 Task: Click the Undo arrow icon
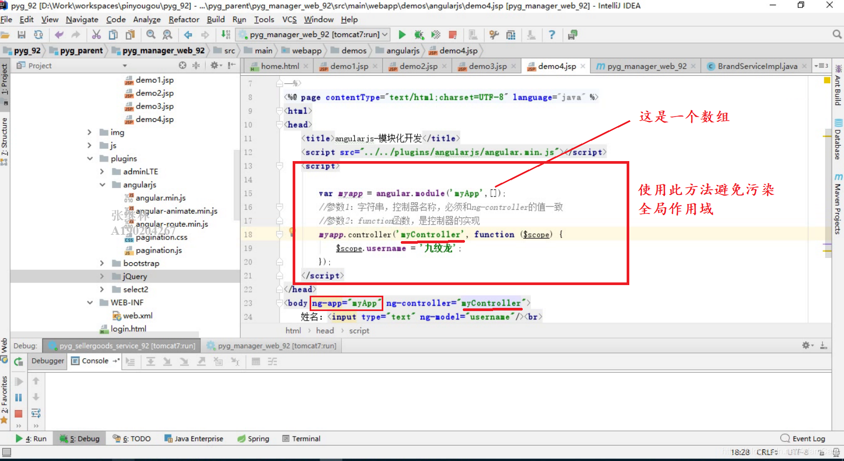point(59,35)
